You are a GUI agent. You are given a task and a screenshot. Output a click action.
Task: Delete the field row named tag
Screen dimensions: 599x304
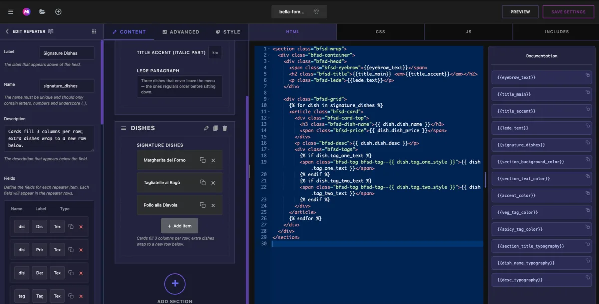pyautogui.click(x=81, y=296)
